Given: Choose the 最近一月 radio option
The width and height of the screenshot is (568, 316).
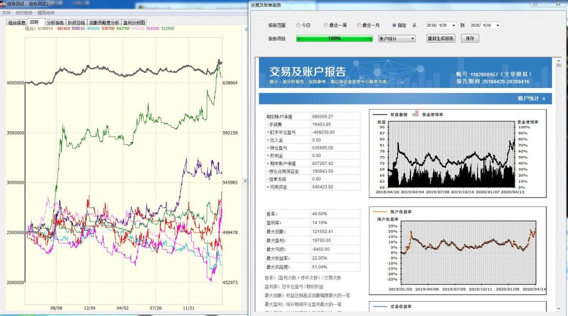Looking at the screenshot, I should [x=359, y=25].
